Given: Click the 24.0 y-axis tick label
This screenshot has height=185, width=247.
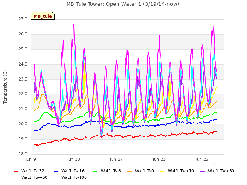Looking at the screenshot, I should [23, 64].
